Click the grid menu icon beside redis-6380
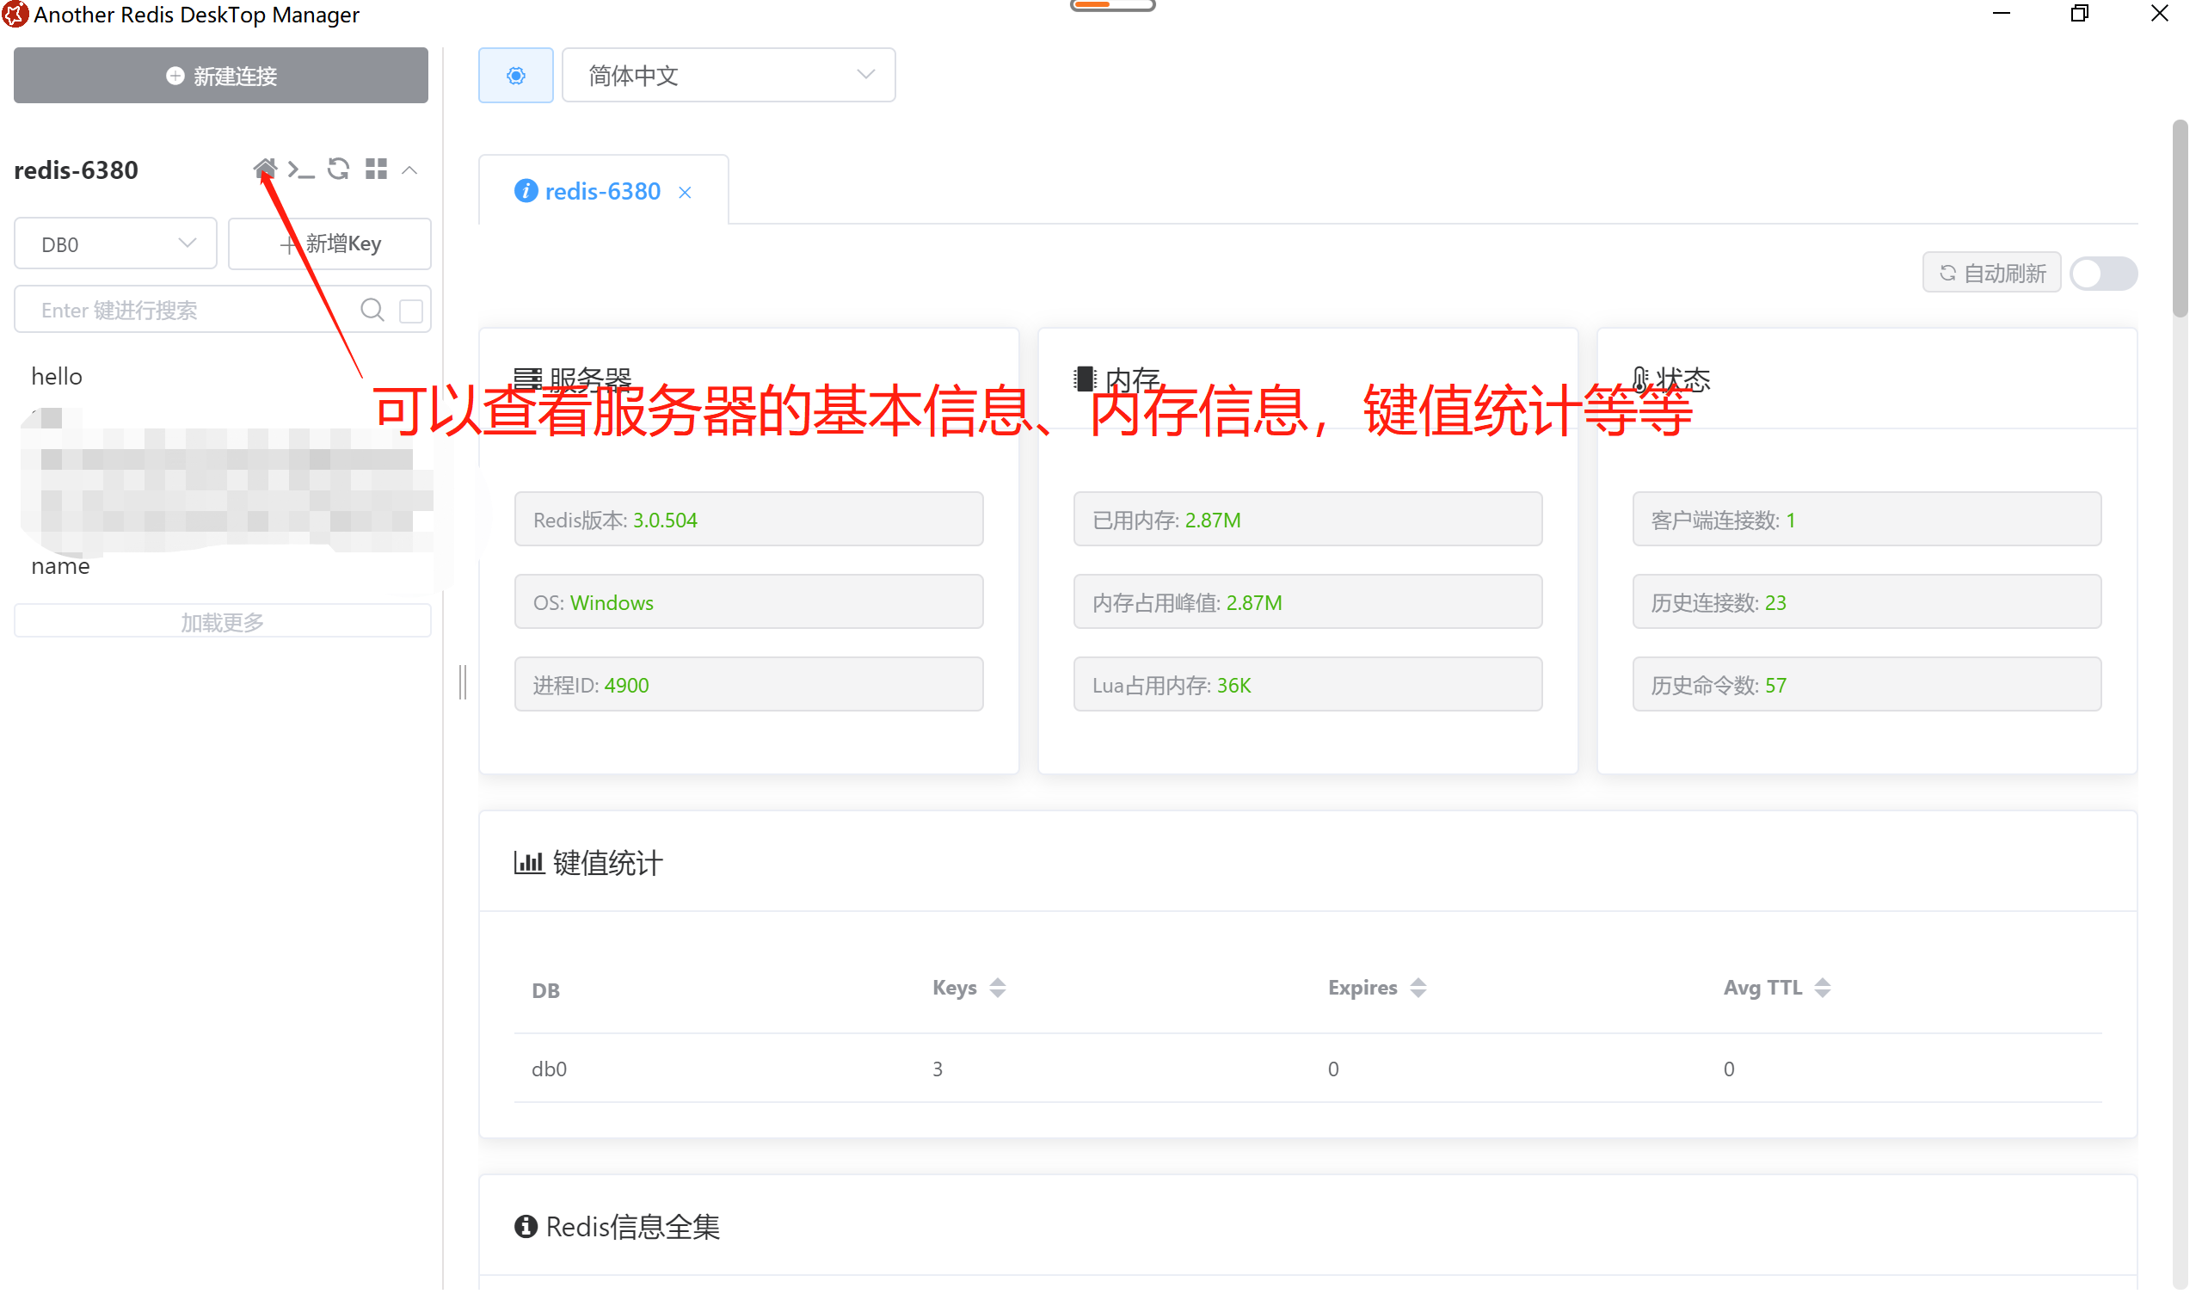 point(378,170)
